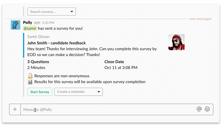Screen dimensions: 222x126
Task: Open the Create a reminder dropdown
Action: point(79,92)
